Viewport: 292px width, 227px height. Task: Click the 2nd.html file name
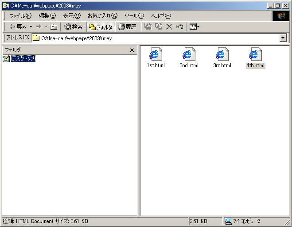(189, 65)
